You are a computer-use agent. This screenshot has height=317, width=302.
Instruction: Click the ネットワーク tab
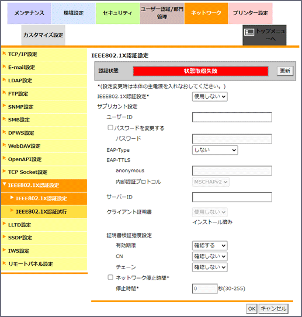[x=206, y=13]
